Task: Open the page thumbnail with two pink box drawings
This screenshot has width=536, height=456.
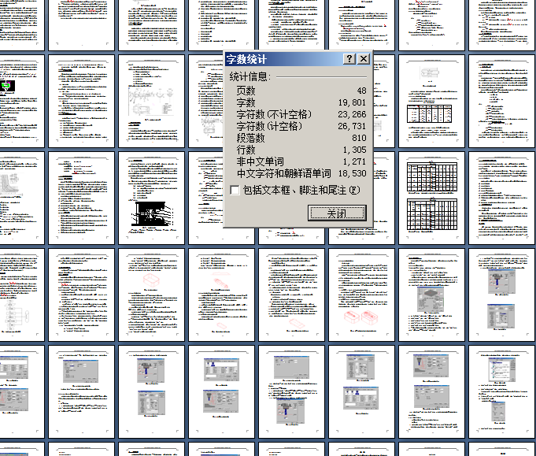Action: point(362,295)
